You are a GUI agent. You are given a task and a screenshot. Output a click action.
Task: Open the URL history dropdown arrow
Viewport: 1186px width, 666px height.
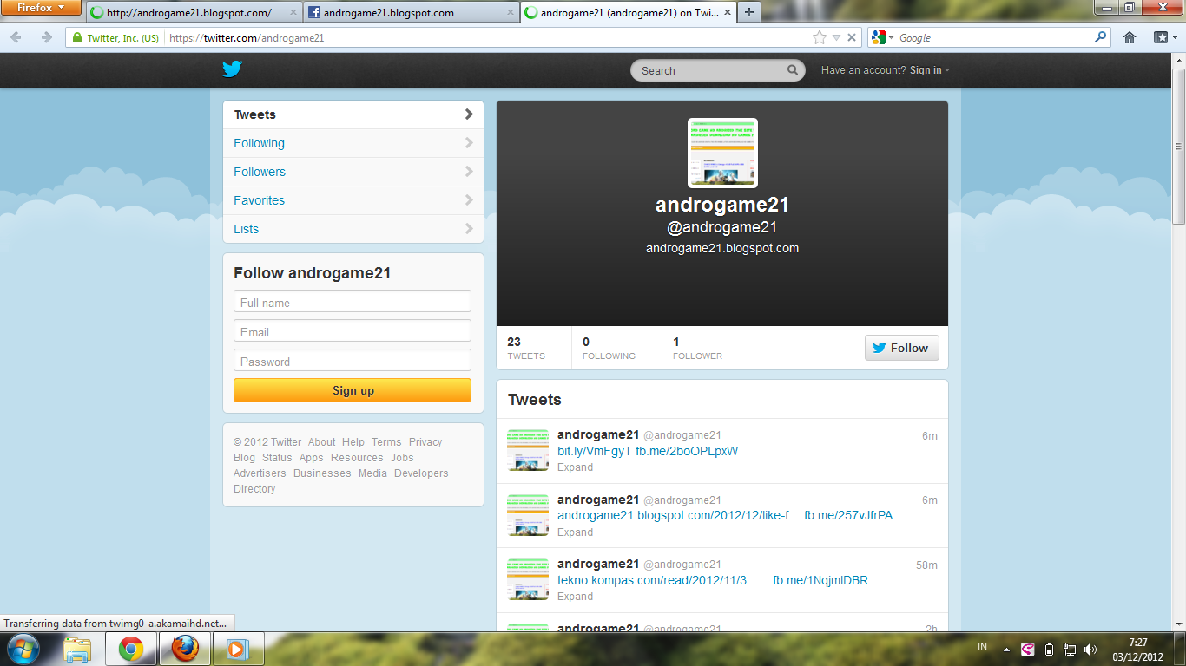pos(836,37)
